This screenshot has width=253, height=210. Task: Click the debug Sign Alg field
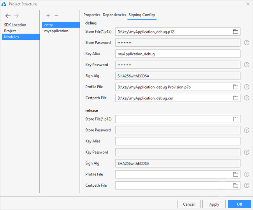click(x=177, y=76)
